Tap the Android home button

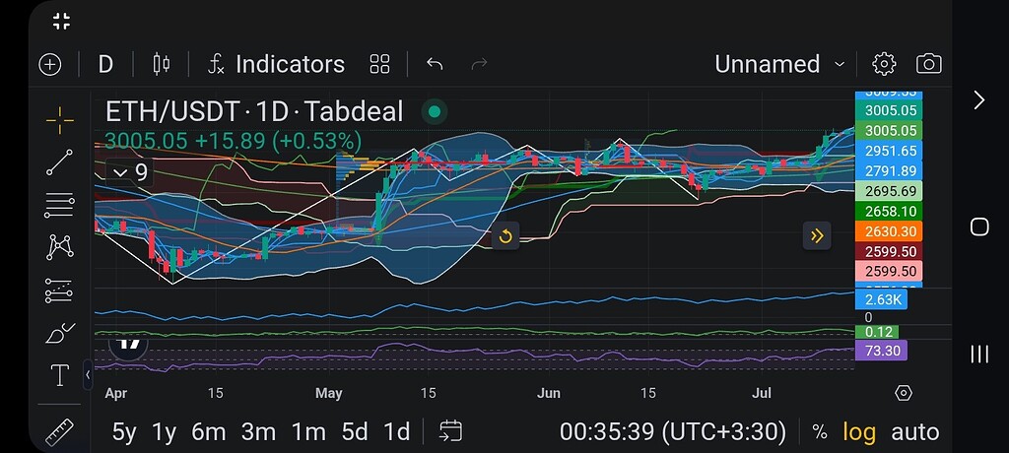tap(978, 226)
